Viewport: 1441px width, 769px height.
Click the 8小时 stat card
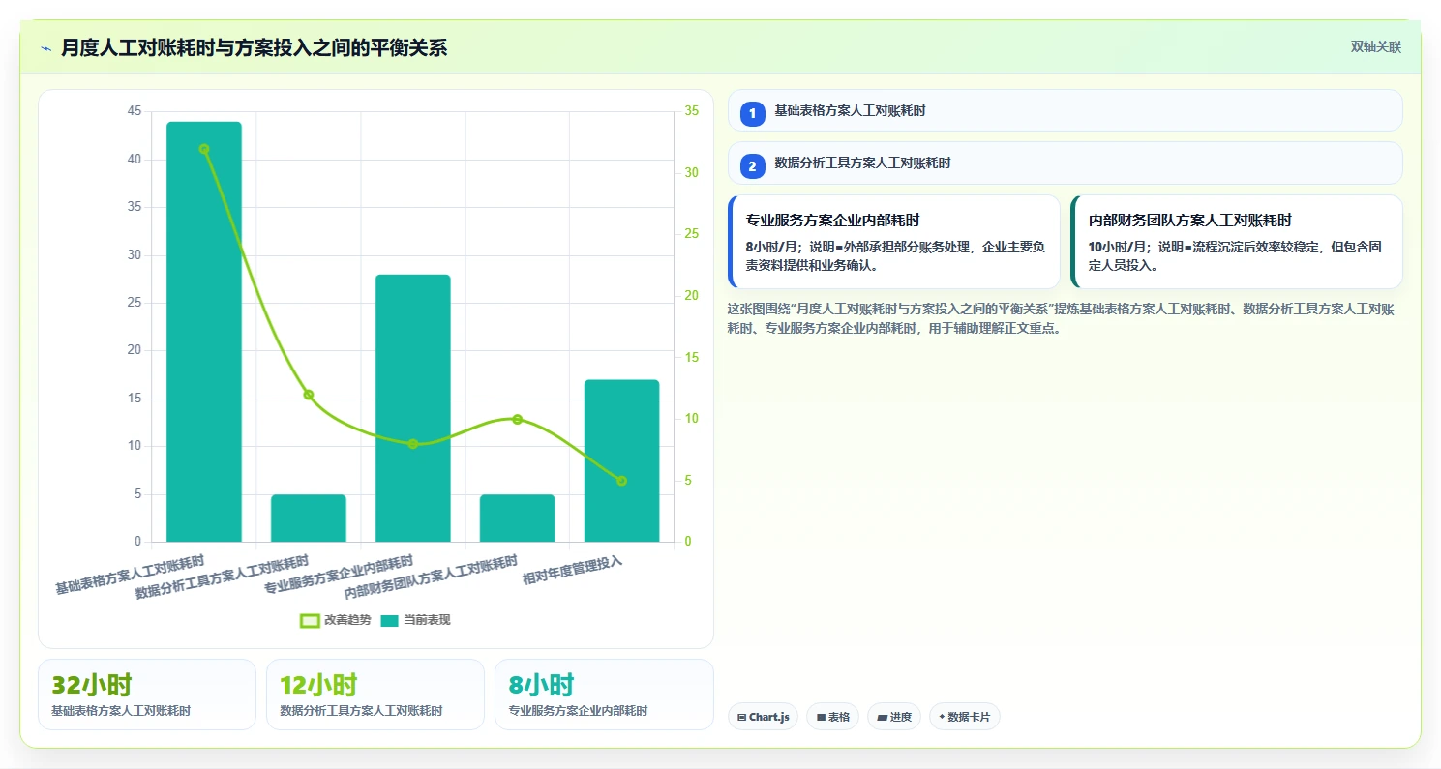point(604,695)
